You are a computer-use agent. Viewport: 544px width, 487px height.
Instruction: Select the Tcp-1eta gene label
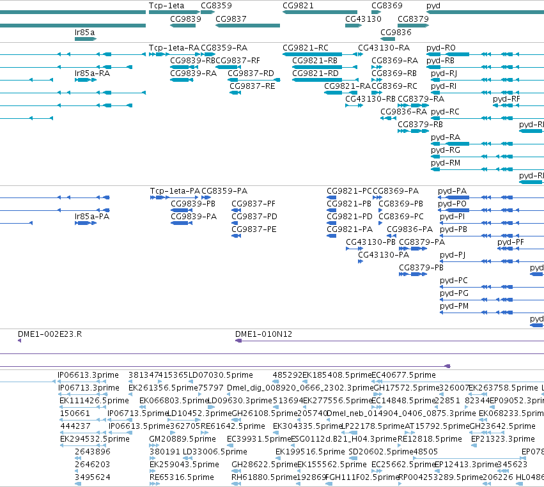click(167, 6)
